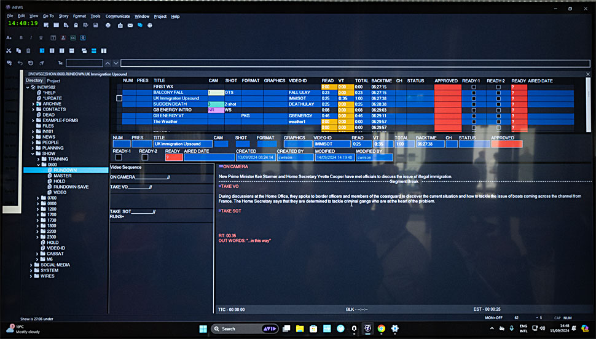Open Google Chrome from the taskbar
Screen dimensions: 596x339
[381, 329]
